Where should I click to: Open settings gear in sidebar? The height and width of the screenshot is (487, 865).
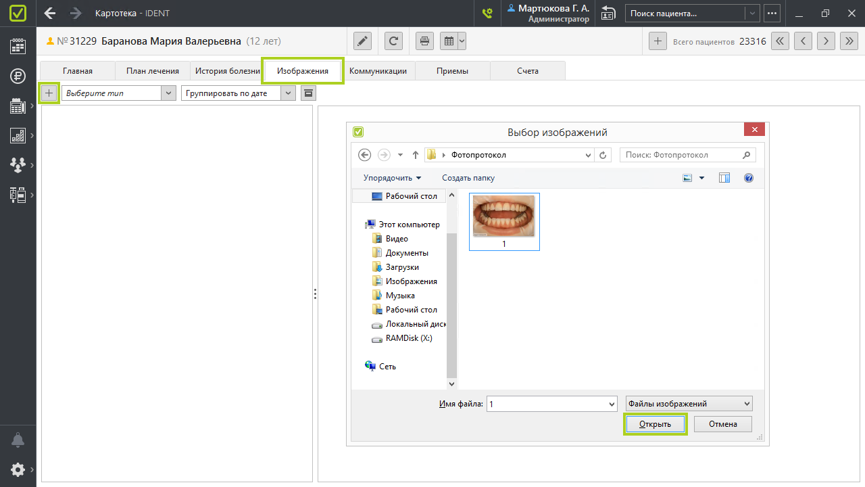(18, 469)
